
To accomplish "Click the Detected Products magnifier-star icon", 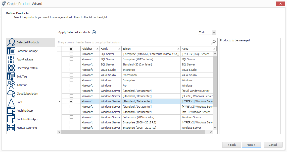I will [x=11, y=42].
